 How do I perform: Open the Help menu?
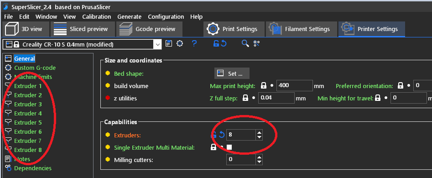197,17
